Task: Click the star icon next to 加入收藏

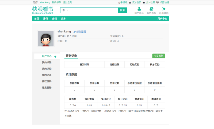Action: (144, 3)
